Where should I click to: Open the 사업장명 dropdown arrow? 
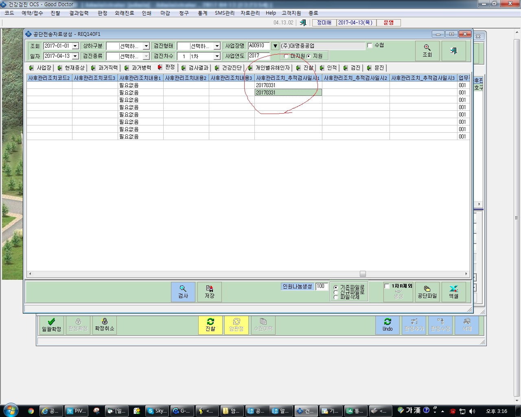tap(275, 46)
